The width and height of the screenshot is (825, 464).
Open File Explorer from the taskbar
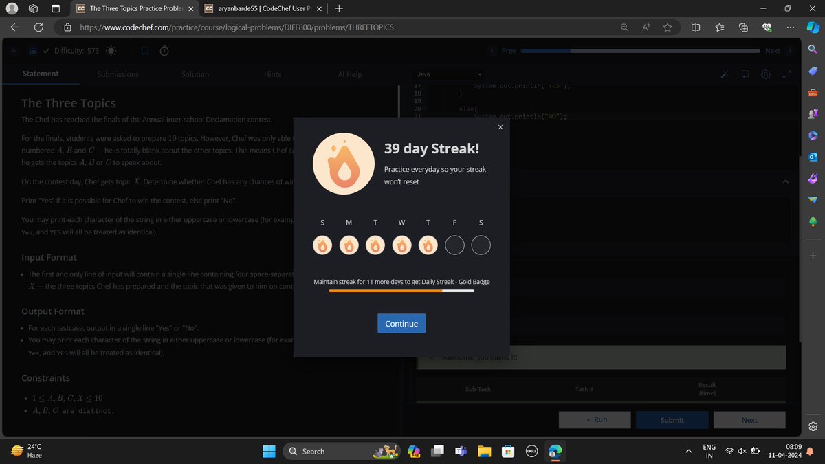click(x=485, y=451)
